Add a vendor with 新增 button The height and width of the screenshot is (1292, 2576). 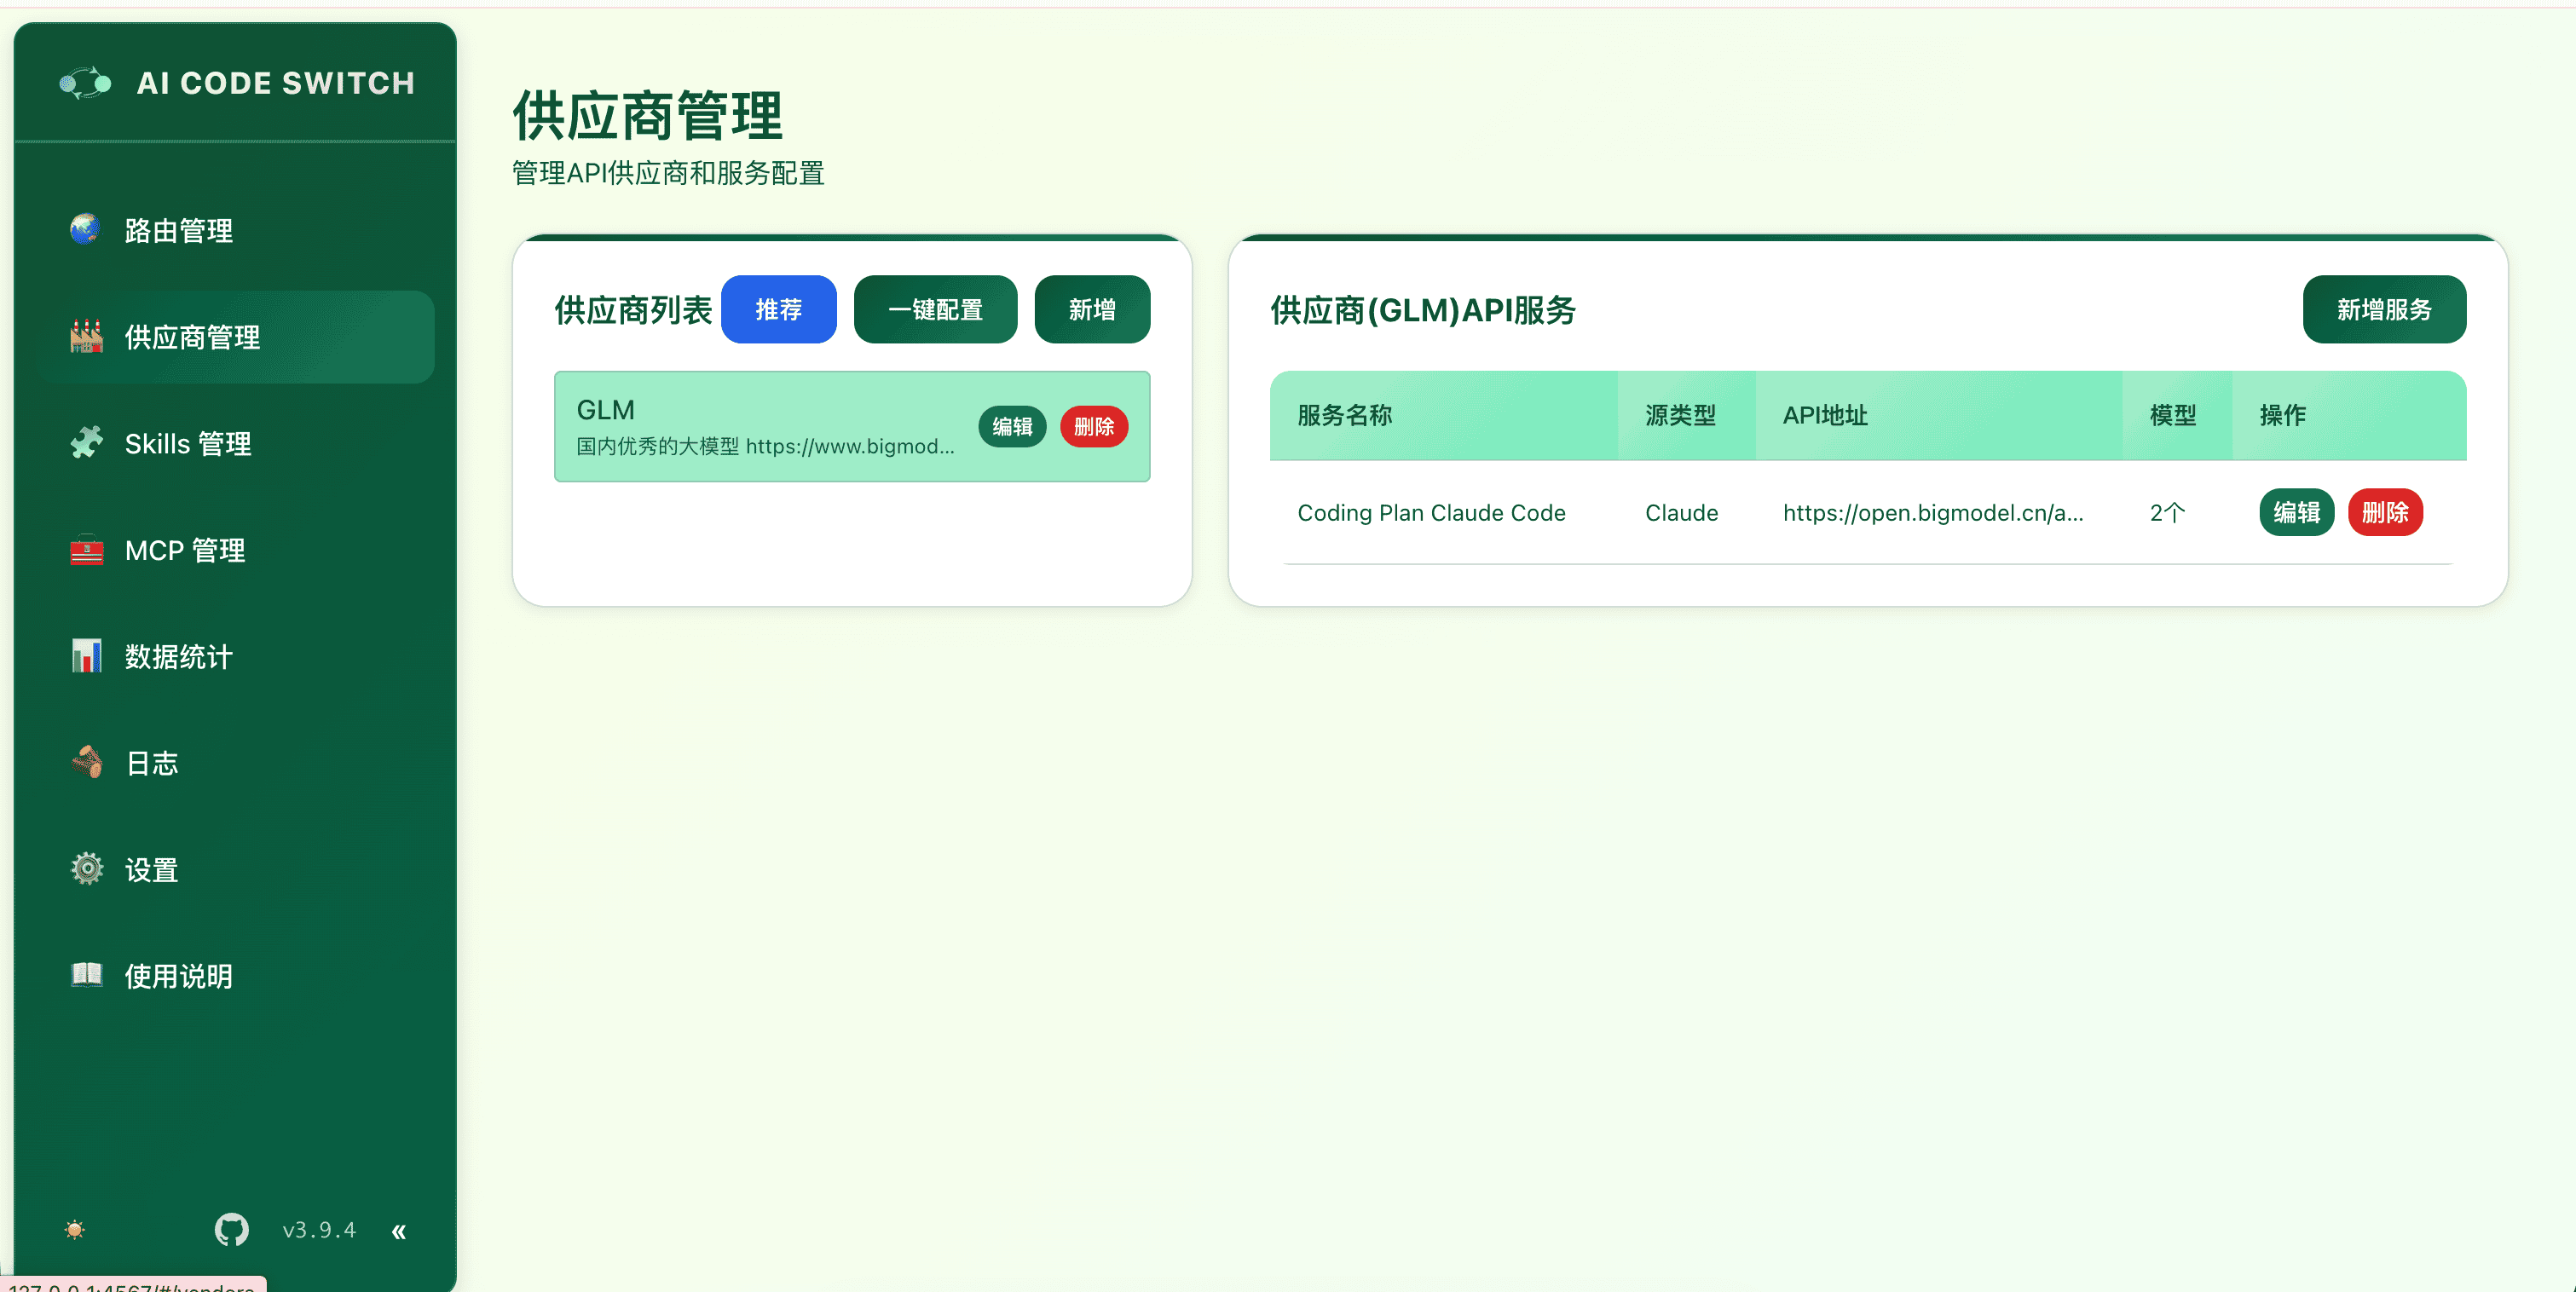pos(1091,310)
